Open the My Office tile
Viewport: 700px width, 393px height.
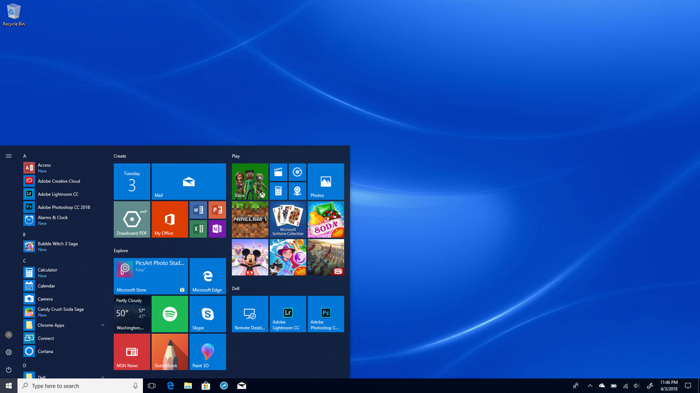tap(170, 219)
